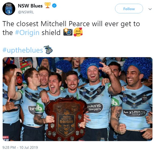This screenshot has height=152, width=157.
Task: Open the #Origin hashtag
Action: (x=27, y=33)
